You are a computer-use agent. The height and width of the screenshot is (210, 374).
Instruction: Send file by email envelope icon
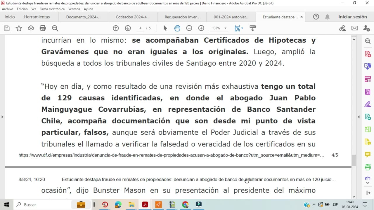click(354, 28)
